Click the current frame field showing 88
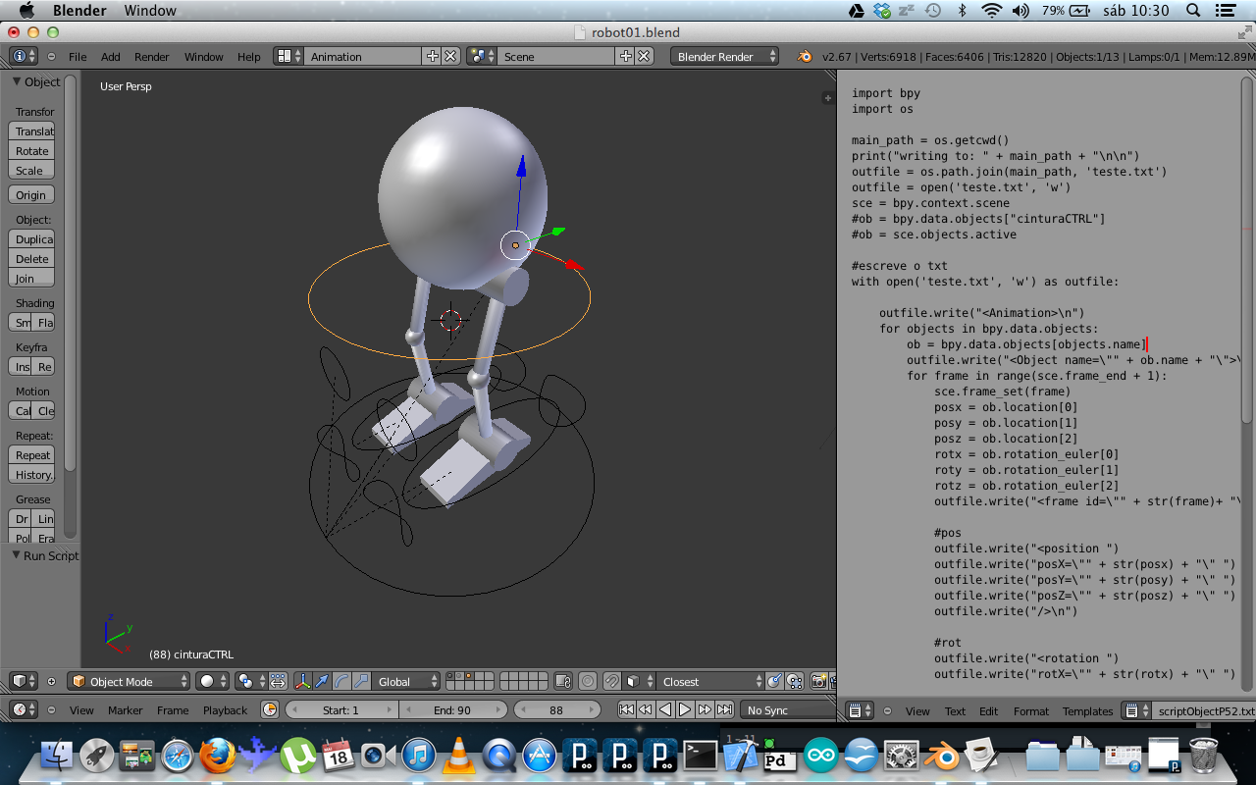The image size is (1256, 785). pos(557,708)
